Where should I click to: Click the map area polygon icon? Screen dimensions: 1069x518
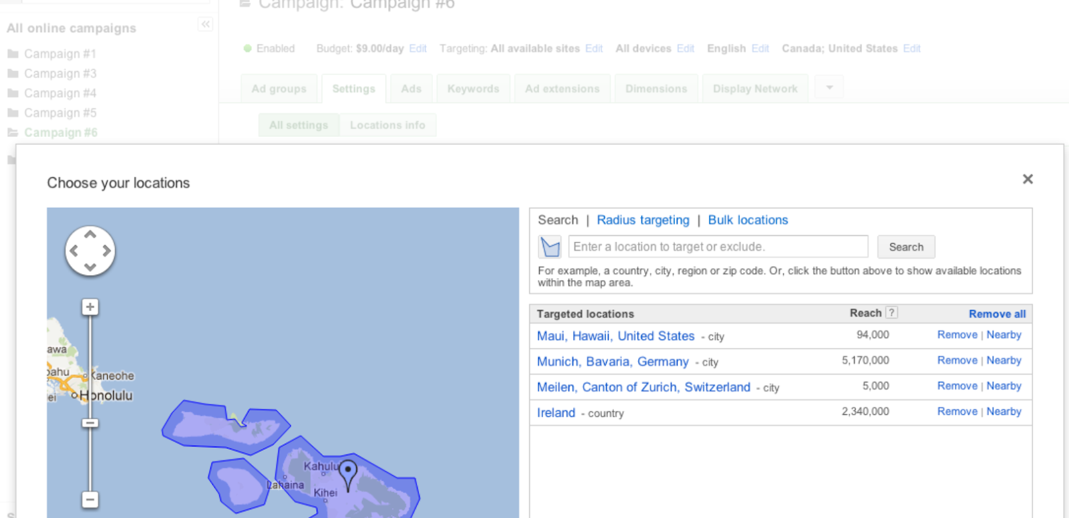pos(550,247)
